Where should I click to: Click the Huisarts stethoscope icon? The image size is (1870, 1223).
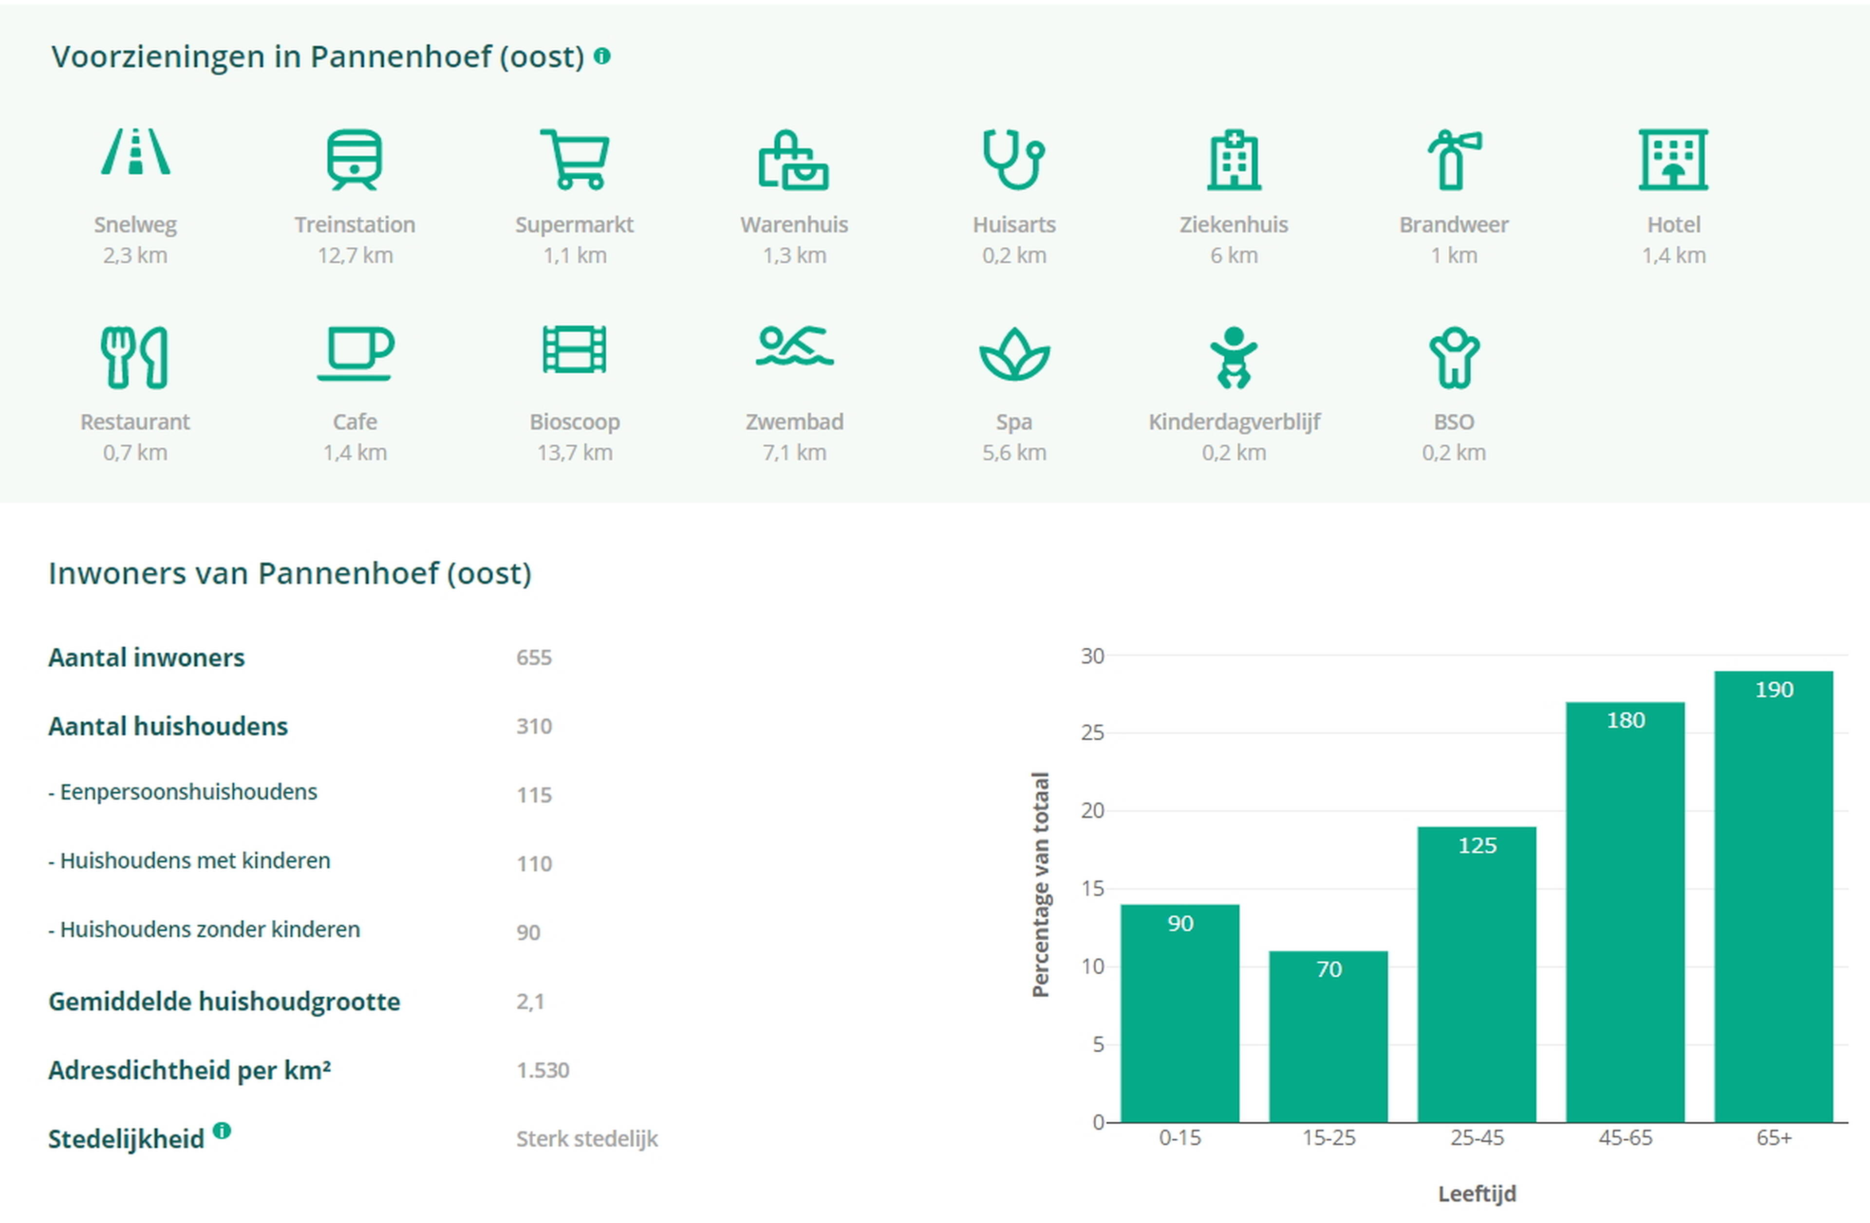(x=1013, y=159)
